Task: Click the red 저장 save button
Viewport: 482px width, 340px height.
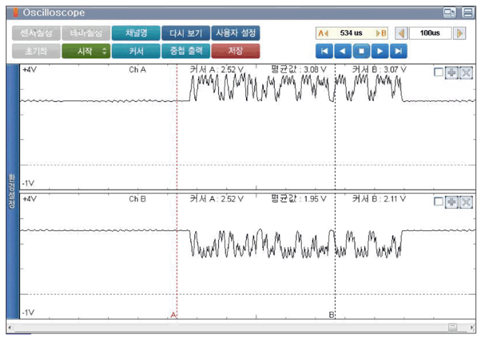Action: [235, 51]
